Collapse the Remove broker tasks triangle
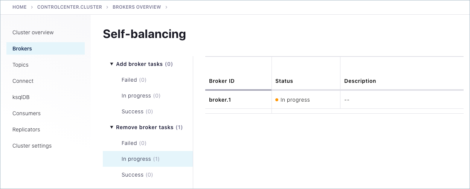 [x=111, y=127]
